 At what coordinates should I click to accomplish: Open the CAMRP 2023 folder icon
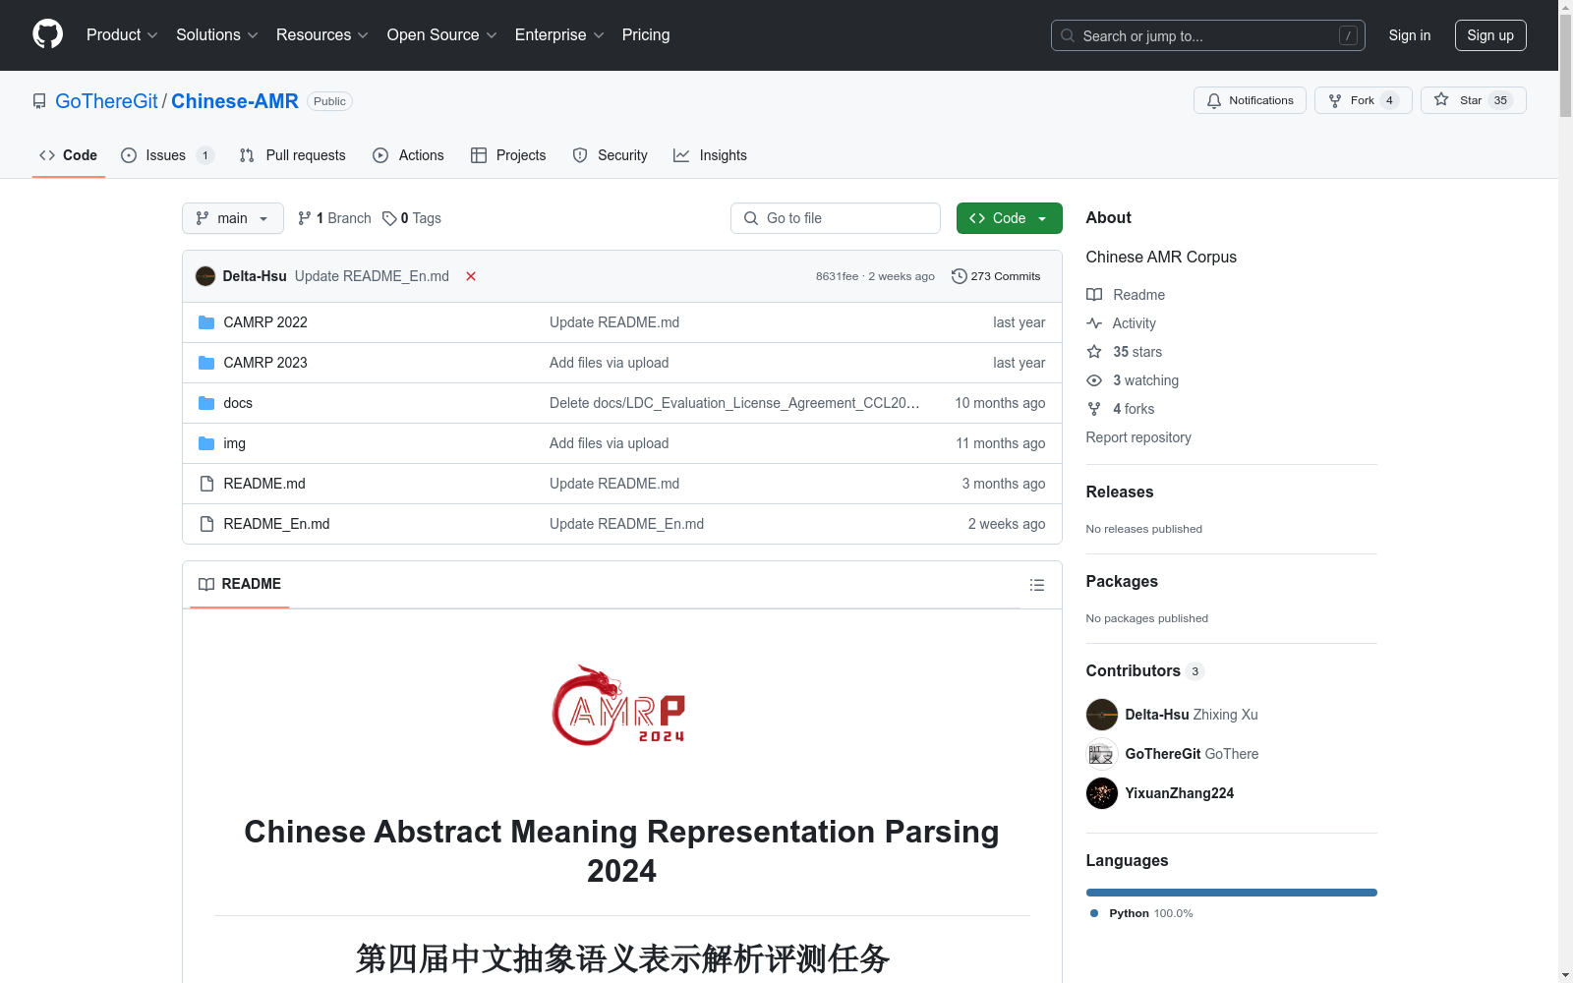pyautogui.click(x=206, y=363)
